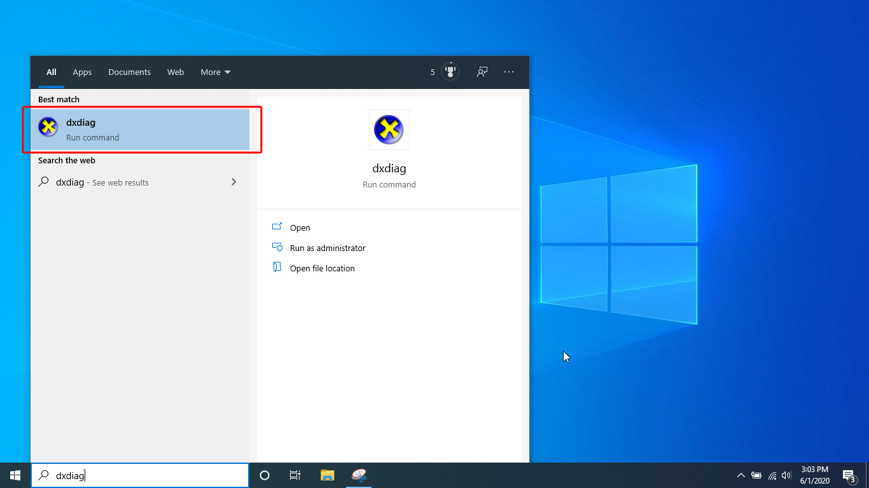Switch to the Documents search tab

(129, 72)
